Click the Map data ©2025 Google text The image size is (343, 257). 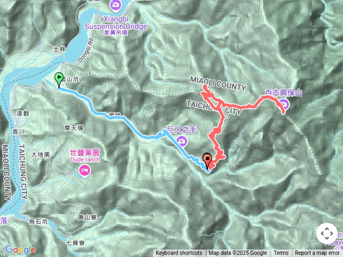click(238, 253)
